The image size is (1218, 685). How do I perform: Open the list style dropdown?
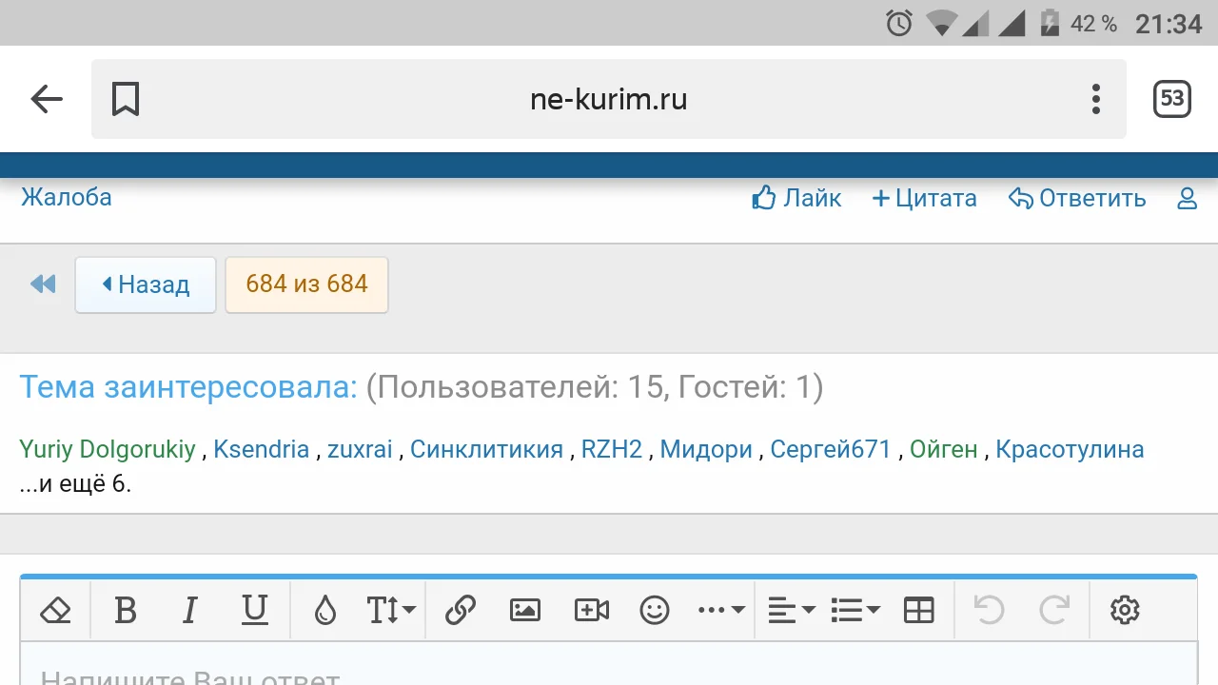pos(854,610)
